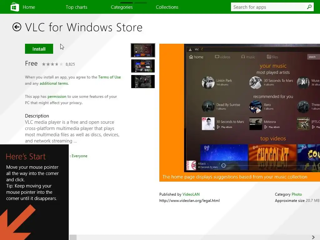Screen dimensions: 320x240
Task: Open the Collections menu item
Action: [167, 7]
